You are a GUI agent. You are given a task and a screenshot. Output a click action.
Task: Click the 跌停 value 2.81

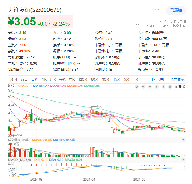click(109, 39)
